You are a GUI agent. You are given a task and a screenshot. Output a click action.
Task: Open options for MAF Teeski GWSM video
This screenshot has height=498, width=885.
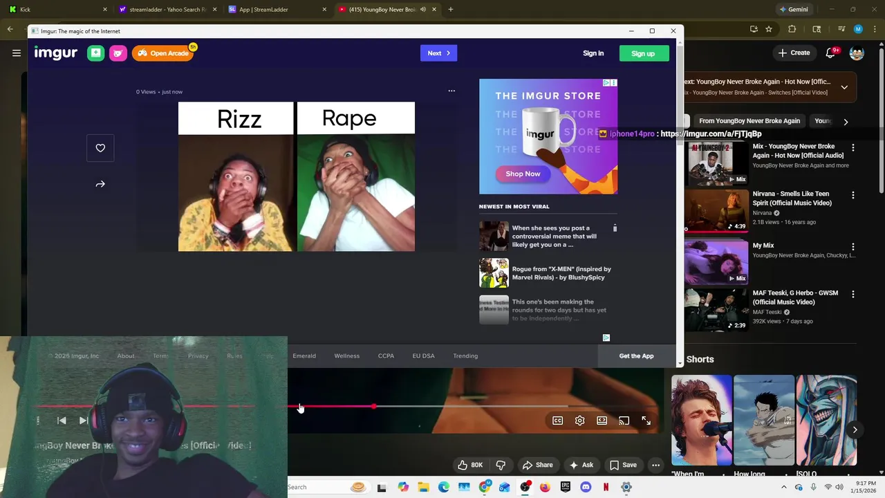click(853, 294)
